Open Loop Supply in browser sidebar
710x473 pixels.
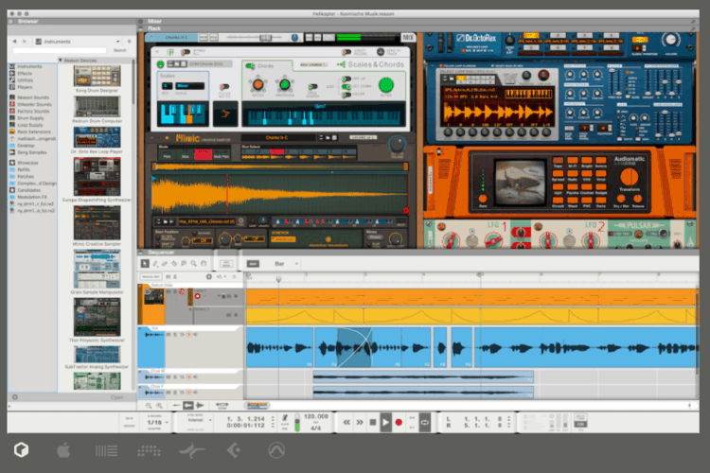click(30, 125)
